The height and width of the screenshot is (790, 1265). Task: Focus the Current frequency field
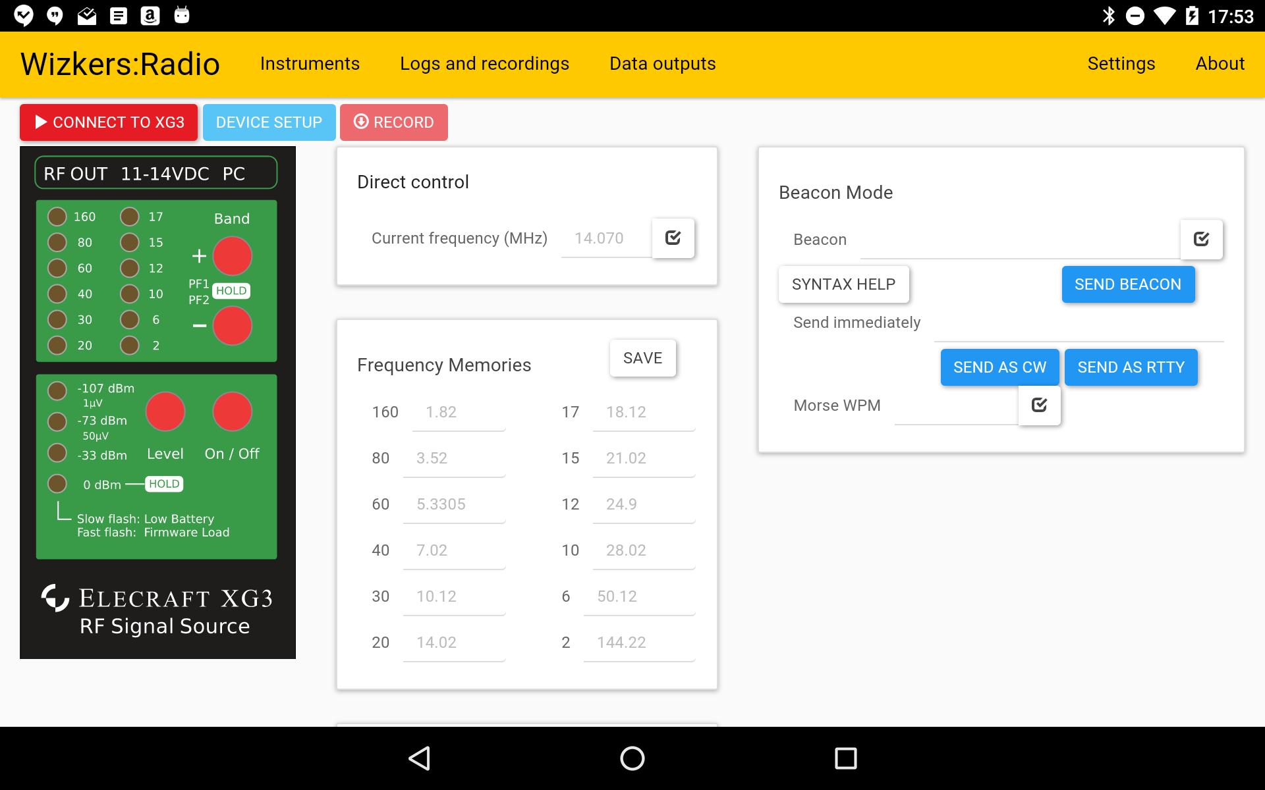pyautogui.click(x=606, y=238)
